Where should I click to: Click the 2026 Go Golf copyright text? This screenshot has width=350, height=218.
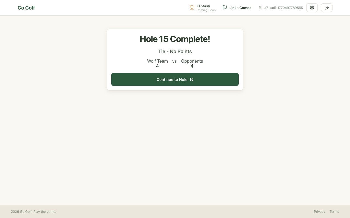click(x=33, y=212)
